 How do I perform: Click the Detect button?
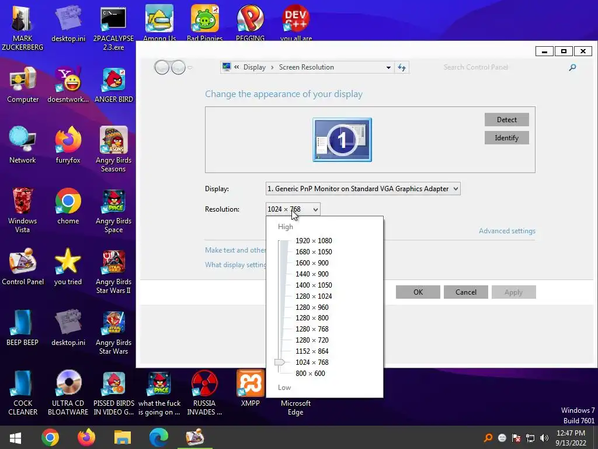click(x=506, y=119)
